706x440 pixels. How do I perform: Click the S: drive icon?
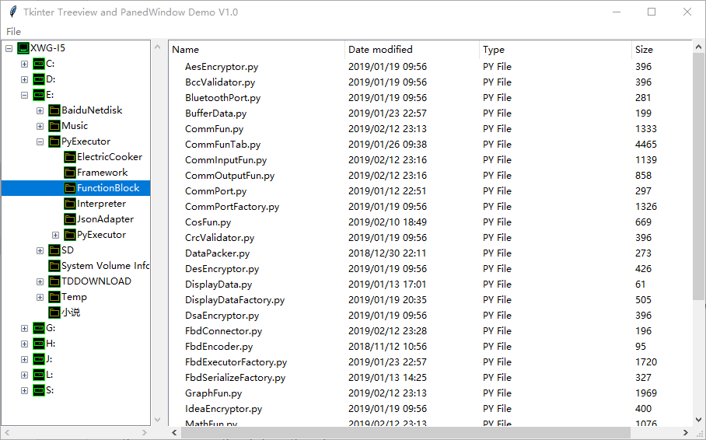[x=39, y=390]
